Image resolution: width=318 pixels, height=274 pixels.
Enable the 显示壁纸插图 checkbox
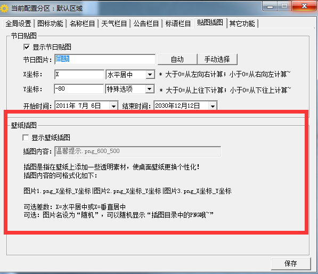(26, 138)
